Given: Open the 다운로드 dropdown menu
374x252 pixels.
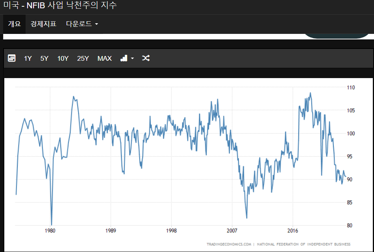Looking at the screenshot, I should coord(82,24).
